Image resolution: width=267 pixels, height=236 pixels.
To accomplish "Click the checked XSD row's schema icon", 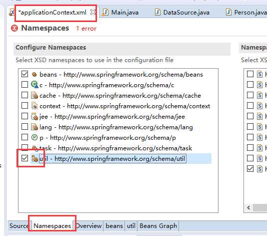I will pyautogui.click(x=259, y=169).
